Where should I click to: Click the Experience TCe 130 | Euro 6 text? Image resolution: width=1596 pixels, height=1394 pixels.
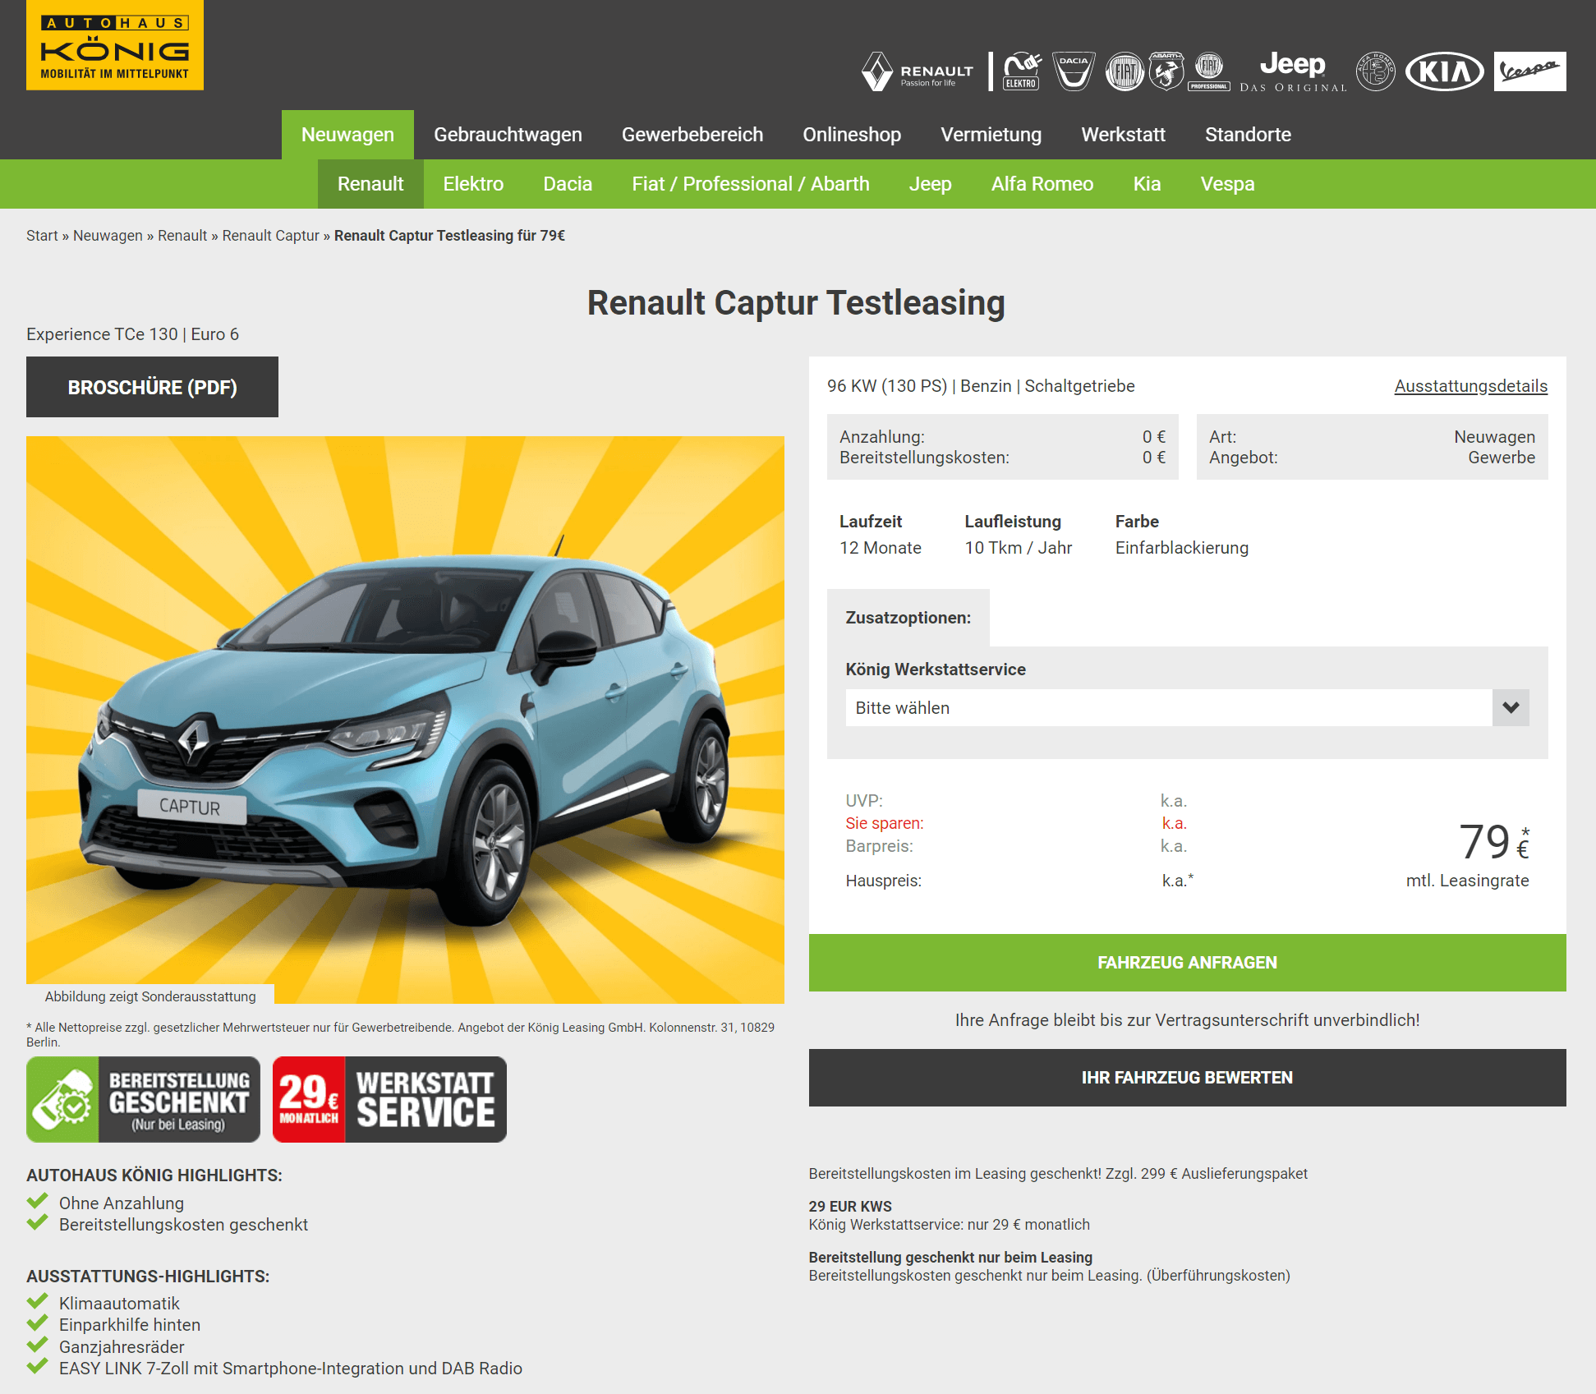[132, 334]
